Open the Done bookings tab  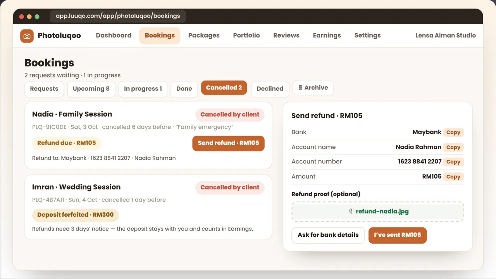[184, 89]
